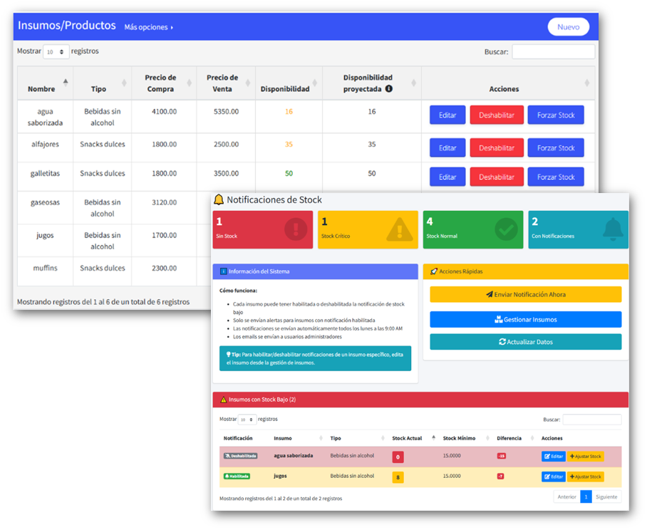Screen dimensions: 647x530
Task: Click Enviar Notificación Ahora
Action: tap(525, 294)
